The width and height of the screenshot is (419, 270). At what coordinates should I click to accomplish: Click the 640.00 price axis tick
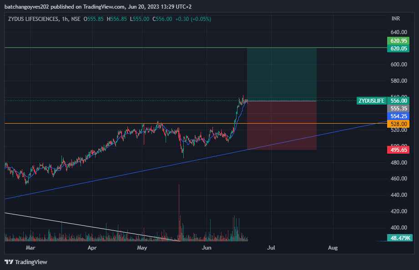tap(399, 32)
